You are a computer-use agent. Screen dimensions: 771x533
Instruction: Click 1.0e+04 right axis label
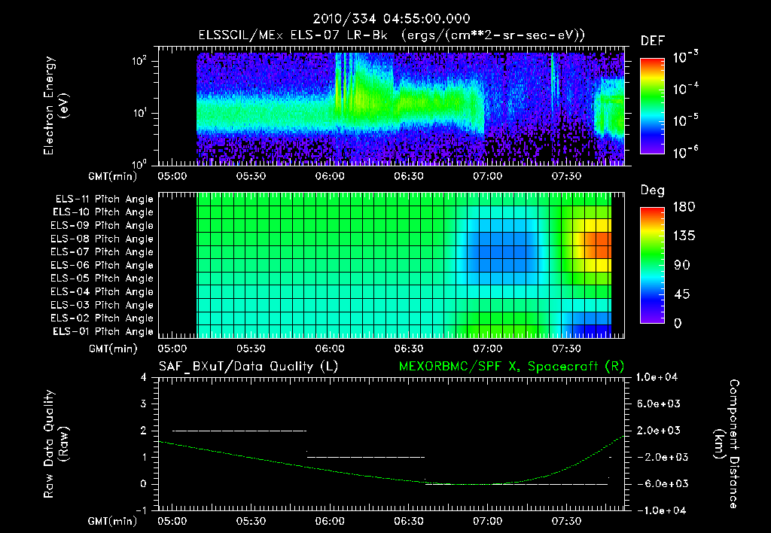coord(657,377)
